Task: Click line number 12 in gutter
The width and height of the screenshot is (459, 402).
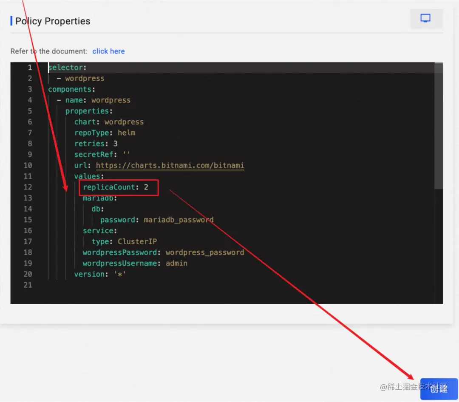Action: (28, 187)
